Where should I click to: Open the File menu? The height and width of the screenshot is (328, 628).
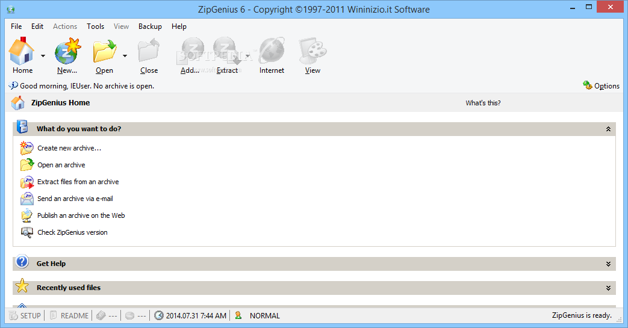click(x=16, y=26)
